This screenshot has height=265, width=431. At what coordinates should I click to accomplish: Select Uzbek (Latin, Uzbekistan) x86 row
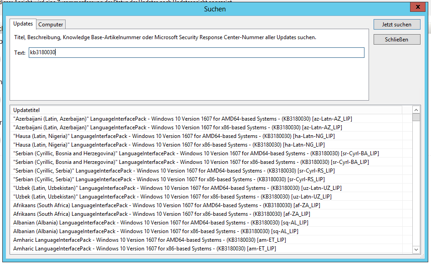click(x=172, y=197)
